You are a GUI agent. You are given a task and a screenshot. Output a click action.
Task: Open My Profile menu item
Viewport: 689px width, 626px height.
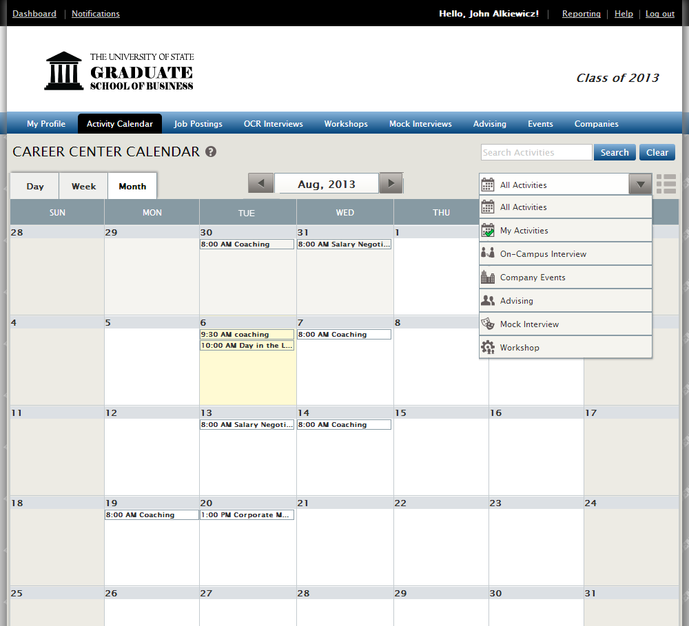(x=46, y=124)
